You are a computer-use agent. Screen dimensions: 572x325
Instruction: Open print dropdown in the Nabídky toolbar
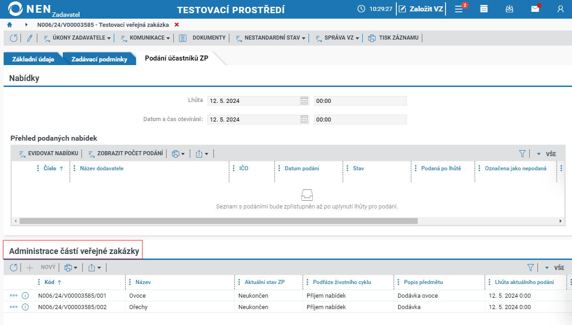(178, 154)
